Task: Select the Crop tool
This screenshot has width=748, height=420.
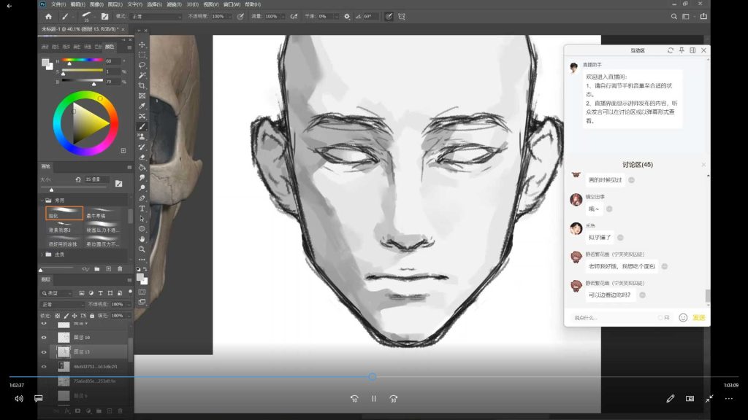Action: click(142, 86)
